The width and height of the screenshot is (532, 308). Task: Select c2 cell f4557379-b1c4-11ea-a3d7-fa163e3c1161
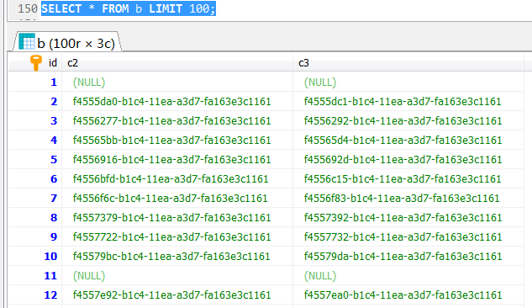click(177, 218)
